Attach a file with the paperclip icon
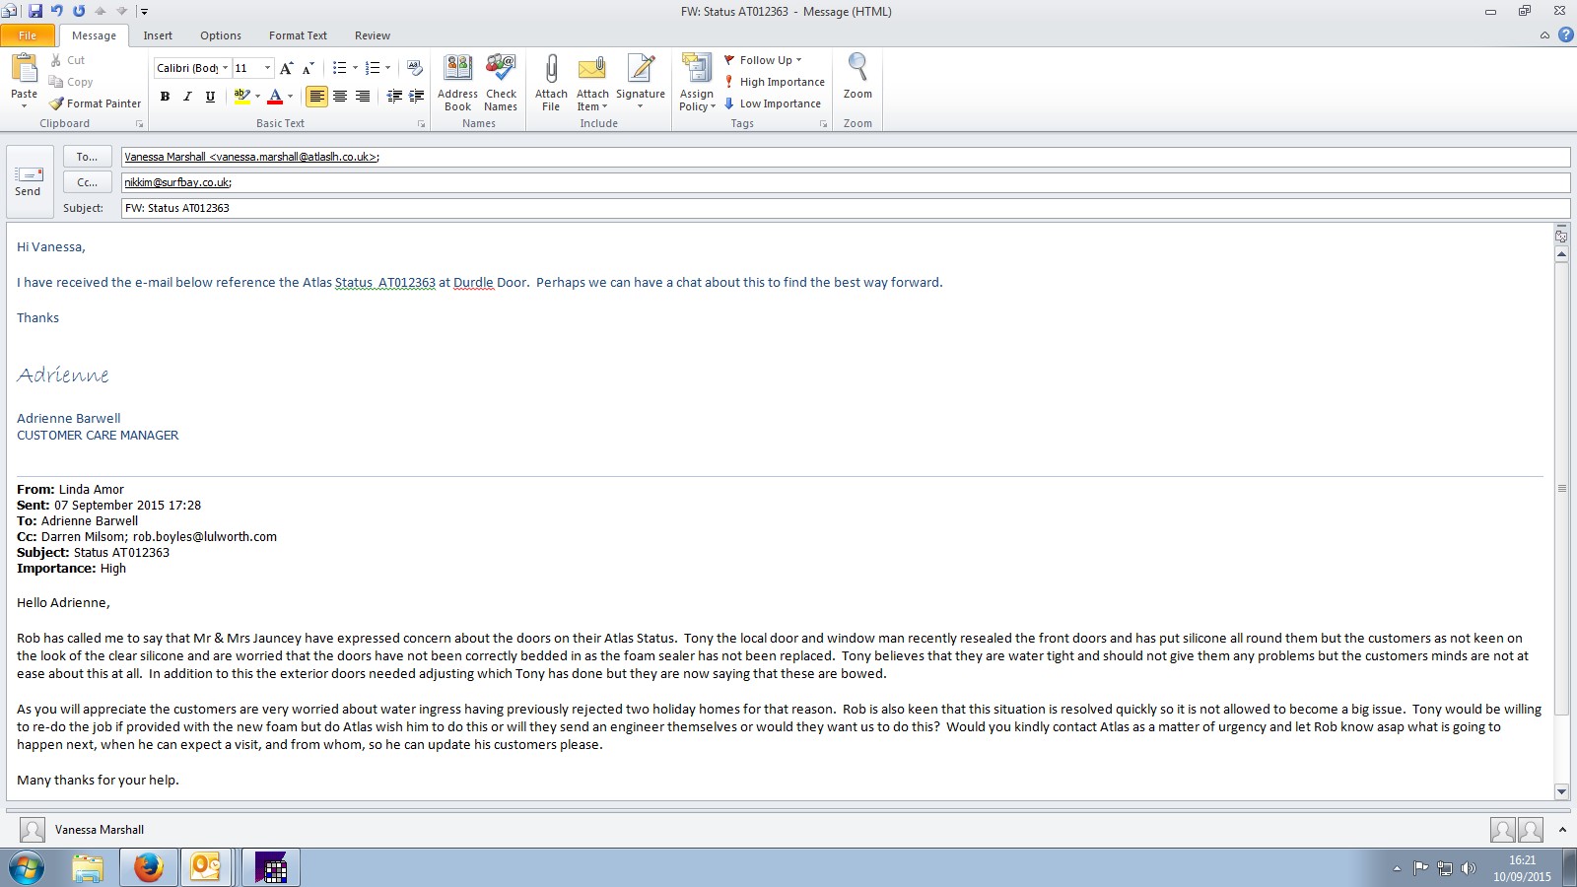This screenshot has width=1577, height=887. click(x=551, y=83)
